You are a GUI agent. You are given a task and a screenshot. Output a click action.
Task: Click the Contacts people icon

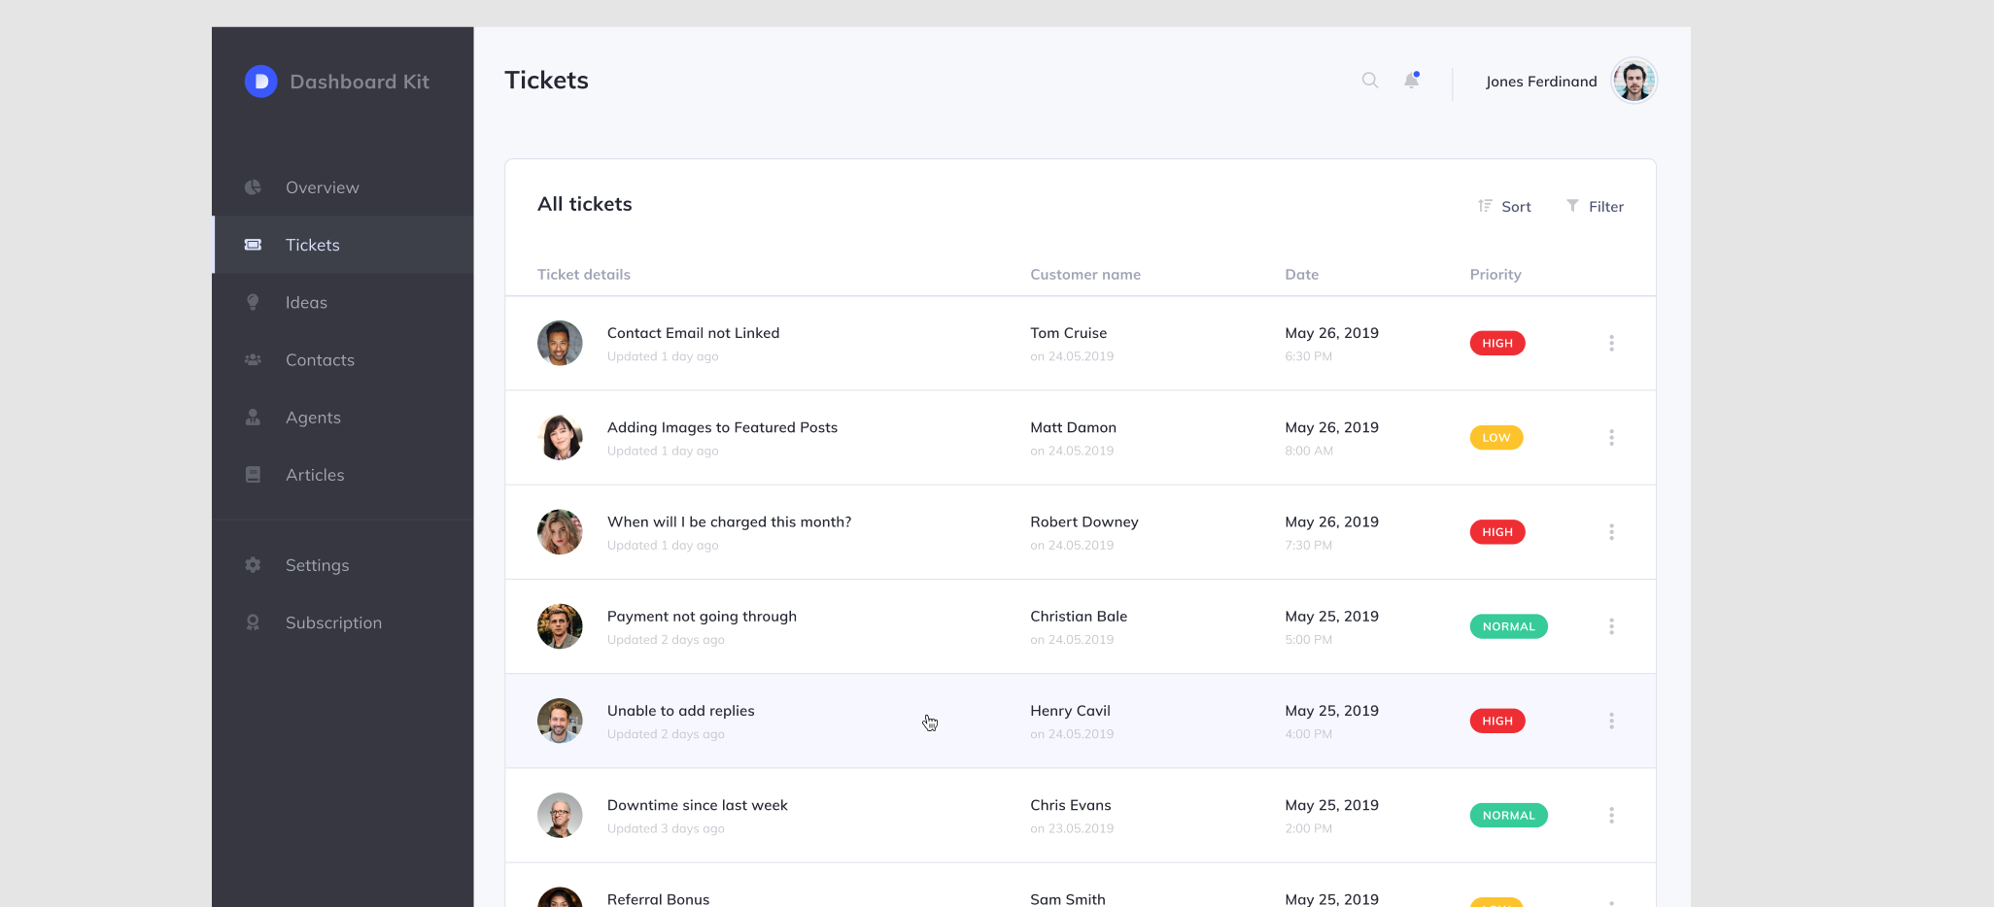[253, 359]
